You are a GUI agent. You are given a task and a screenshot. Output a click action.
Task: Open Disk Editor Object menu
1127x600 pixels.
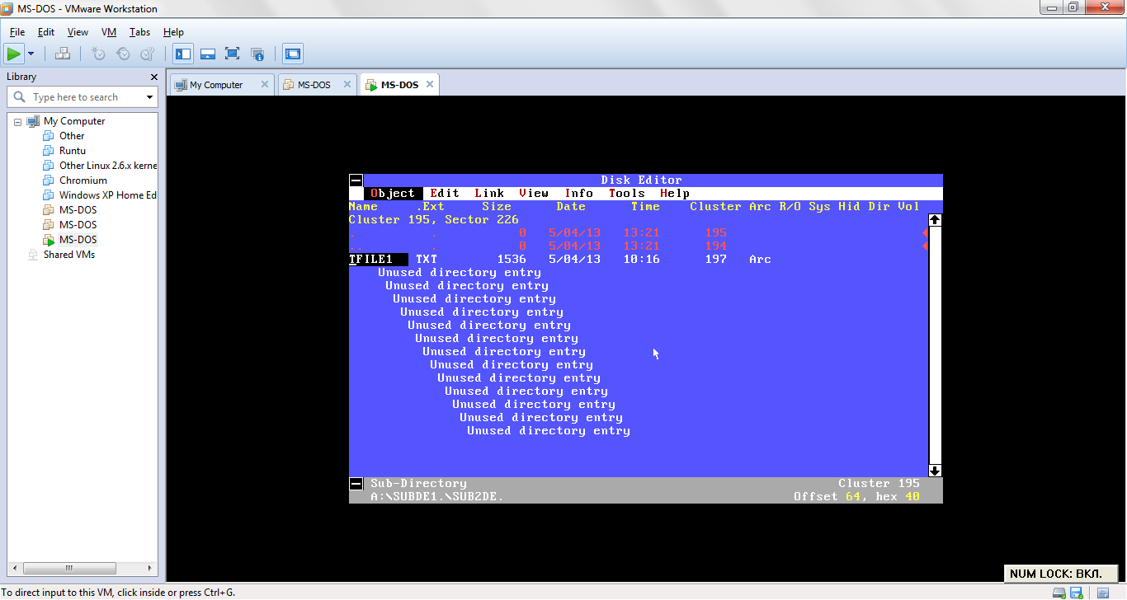coord(393,194)
